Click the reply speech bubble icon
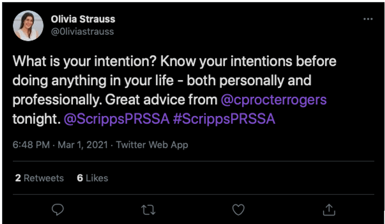 [x=58, y=209]
